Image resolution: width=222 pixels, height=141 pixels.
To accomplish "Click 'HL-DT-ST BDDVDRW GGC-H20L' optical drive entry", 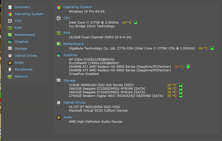I will click(x=94, y=107).
